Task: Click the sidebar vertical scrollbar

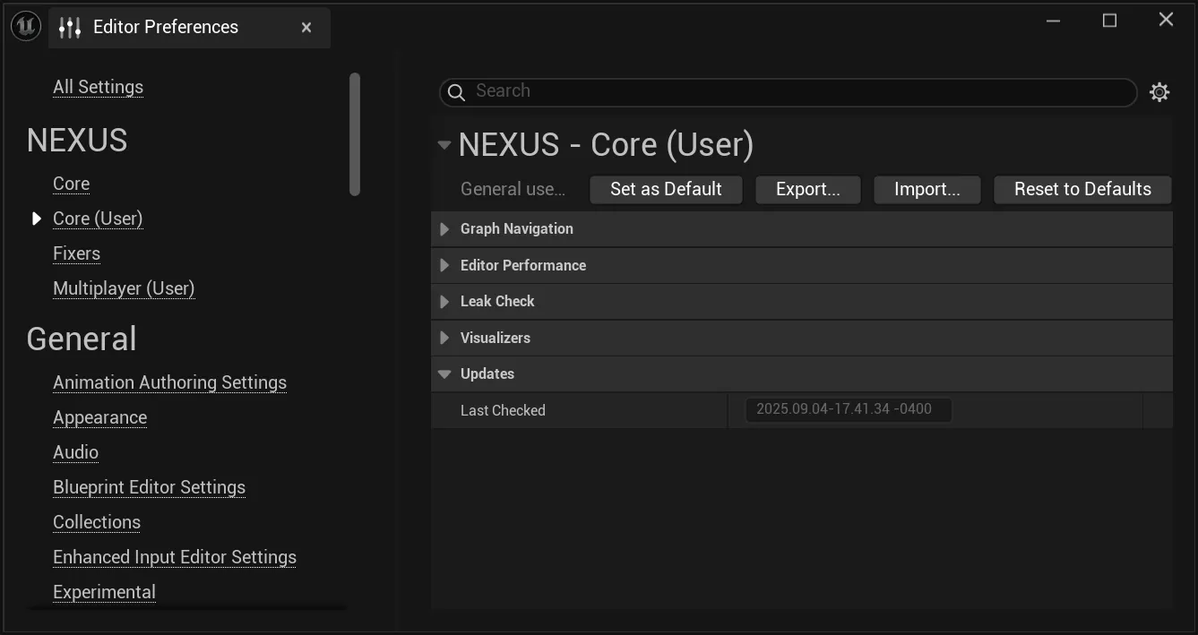Action: pyautogui.click(x=355, y=134)
